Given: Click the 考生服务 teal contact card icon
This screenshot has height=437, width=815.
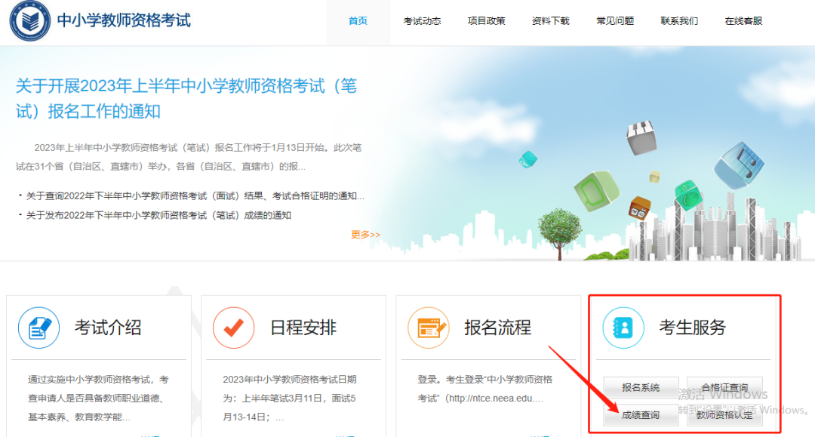Looking at the screenshot, I should click(623, 328).
